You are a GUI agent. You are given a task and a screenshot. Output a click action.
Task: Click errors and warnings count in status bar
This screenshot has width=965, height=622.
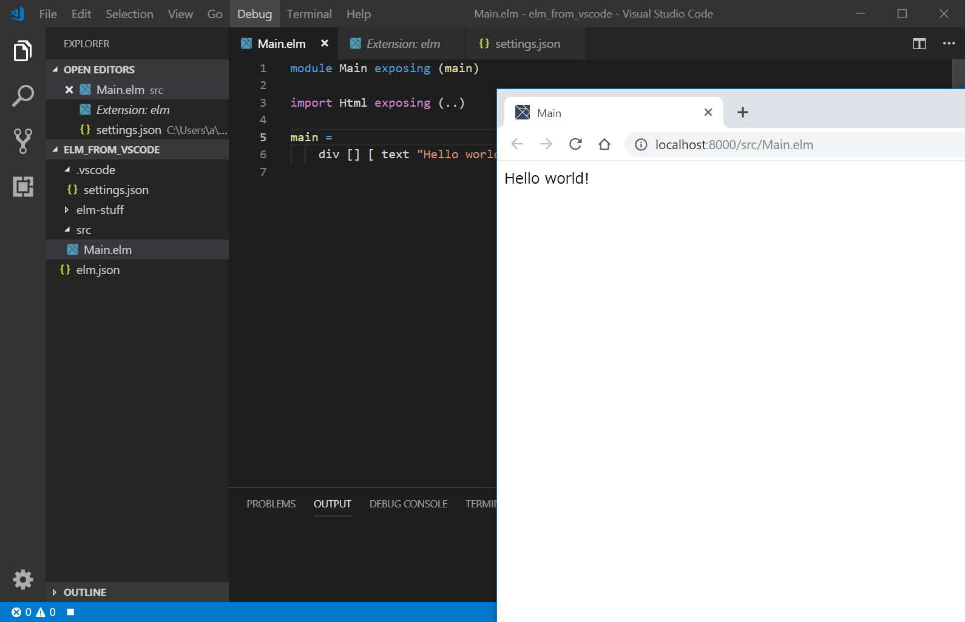tap(33, 612)
